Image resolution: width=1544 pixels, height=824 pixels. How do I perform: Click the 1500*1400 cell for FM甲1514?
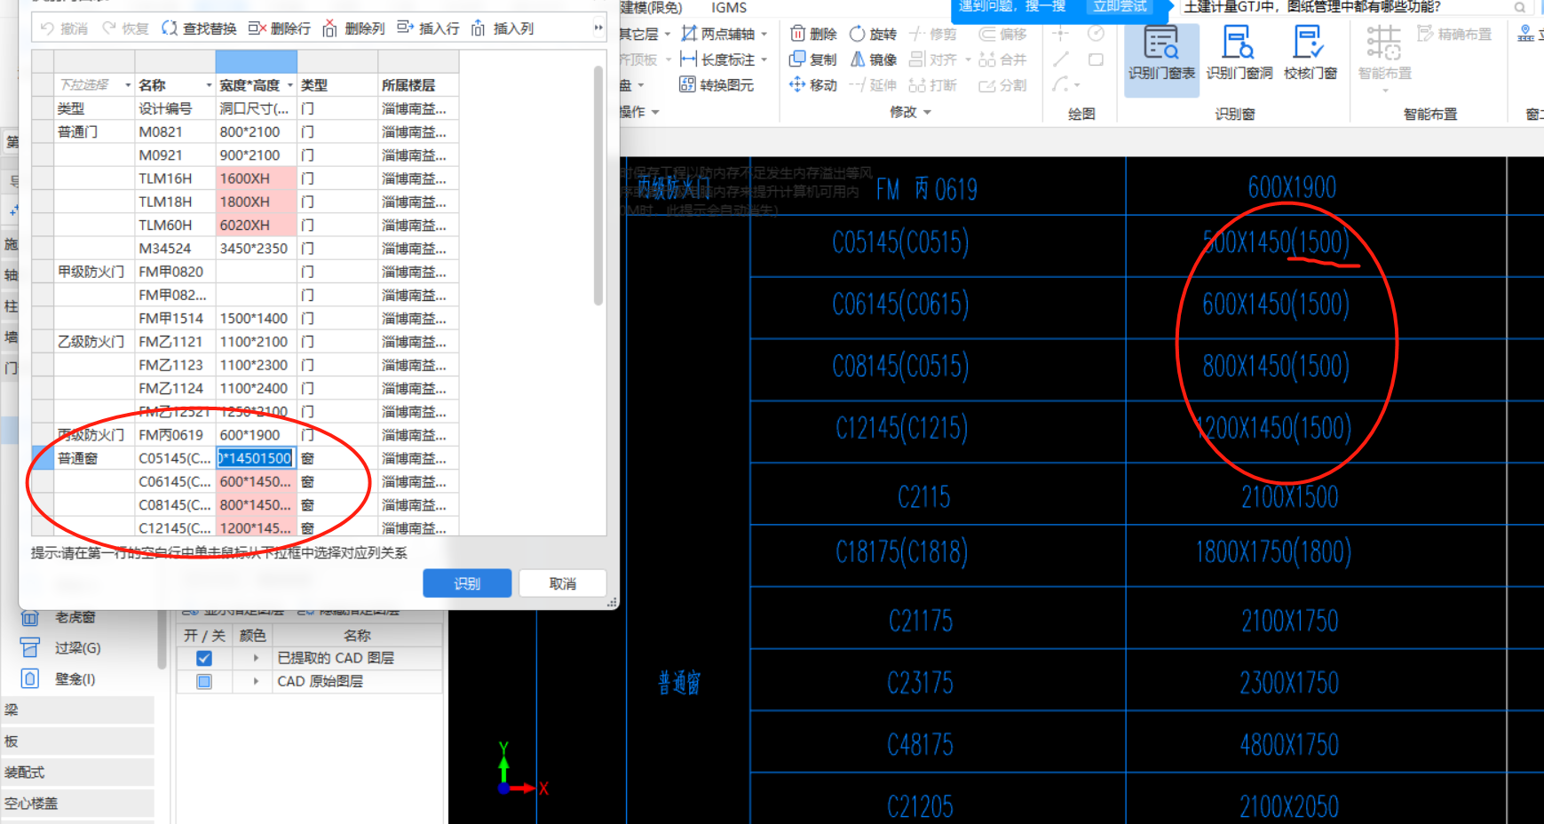click(x=256, y=318)
